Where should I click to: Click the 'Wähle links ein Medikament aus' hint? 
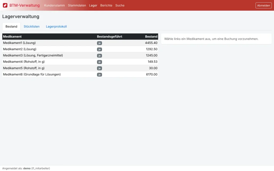211,39
